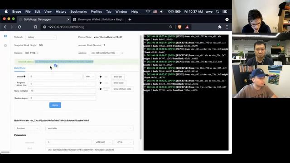The width and height of the screenshot is (290, 163).
Task: Open the Brave Rewards triangle icon
Action: pos(187,27)
